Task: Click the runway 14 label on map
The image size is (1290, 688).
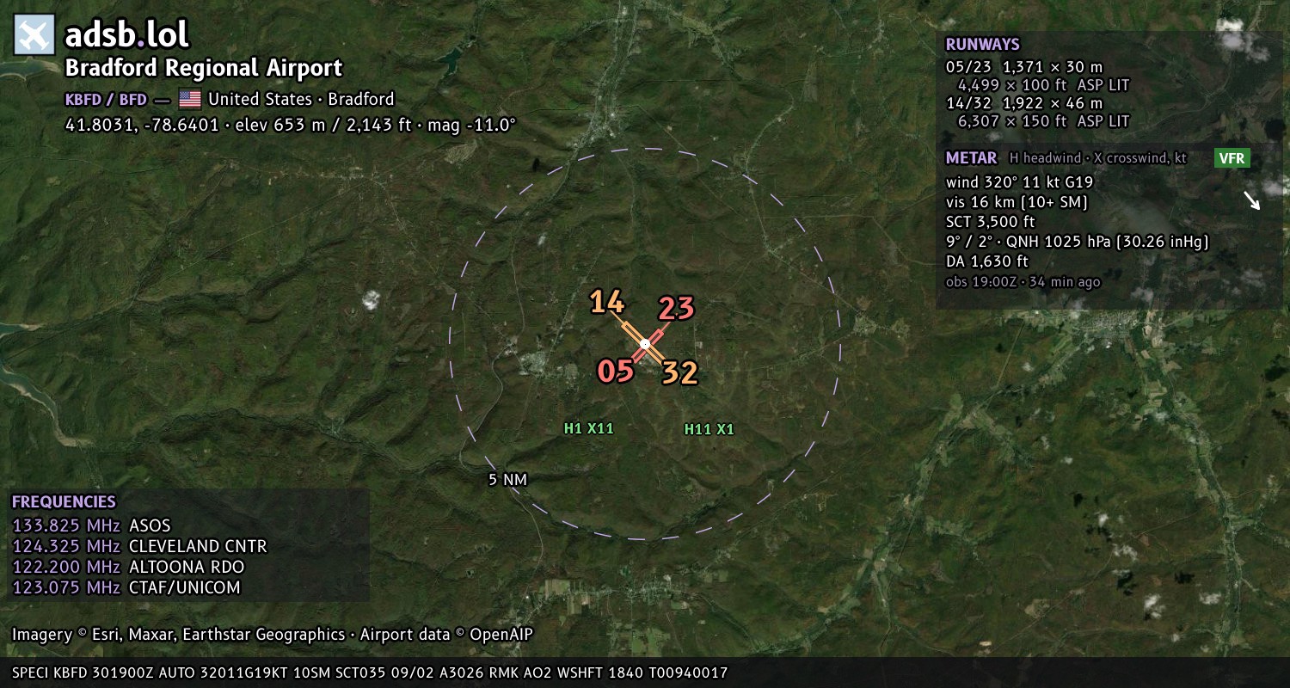Action: (606, 303)
